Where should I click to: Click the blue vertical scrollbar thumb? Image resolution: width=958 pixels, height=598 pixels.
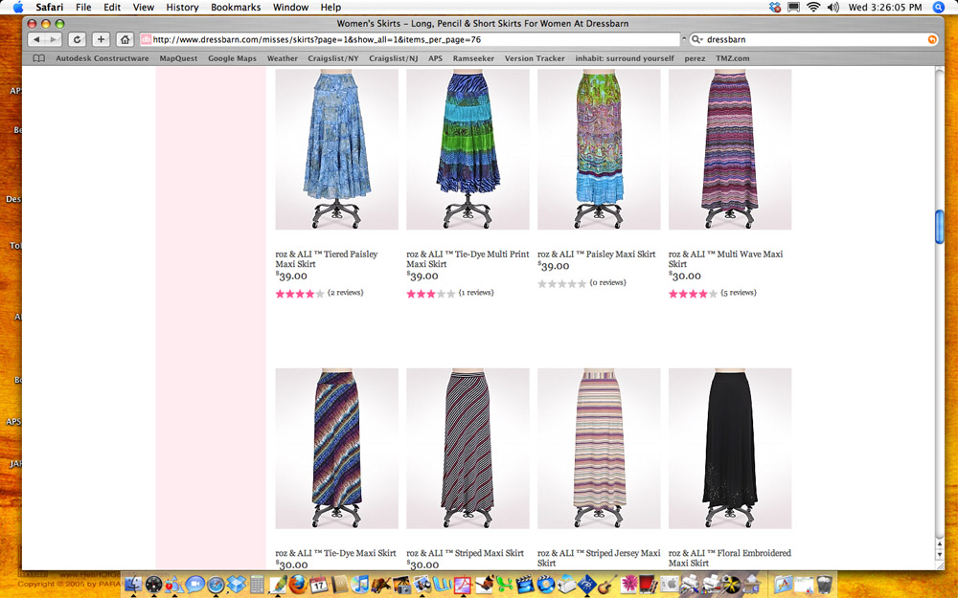[940, 227]
